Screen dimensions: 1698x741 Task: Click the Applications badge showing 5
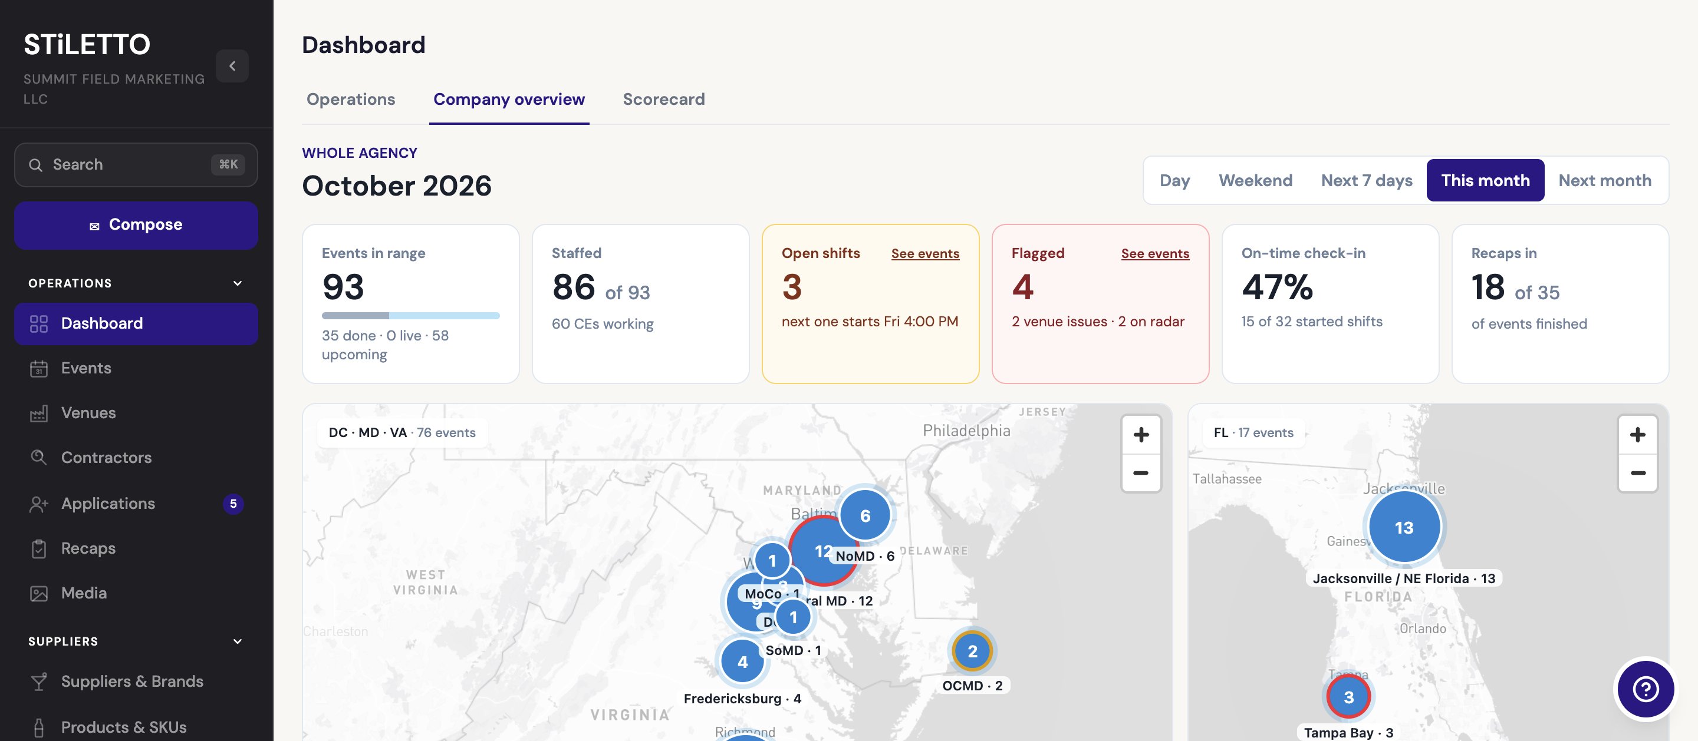pyautogui.click(x=233, y=504)
